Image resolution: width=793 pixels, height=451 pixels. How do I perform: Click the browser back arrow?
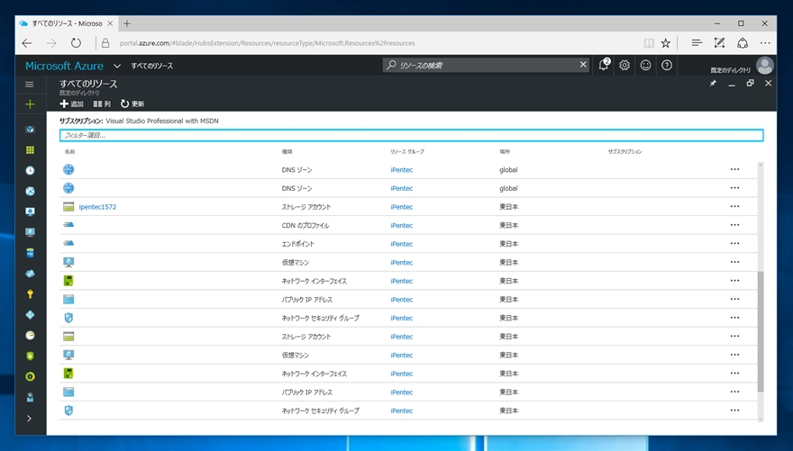point(27,43)
